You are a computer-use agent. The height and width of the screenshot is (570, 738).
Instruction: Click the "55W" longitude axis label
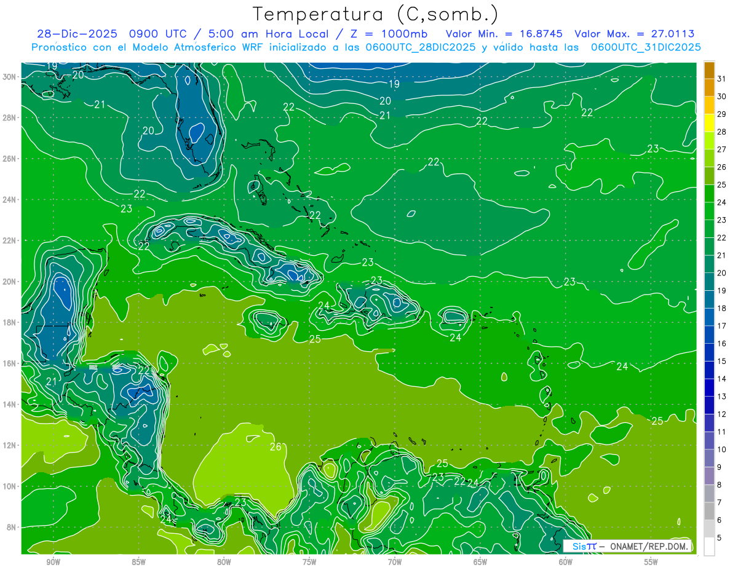point(651,562)
